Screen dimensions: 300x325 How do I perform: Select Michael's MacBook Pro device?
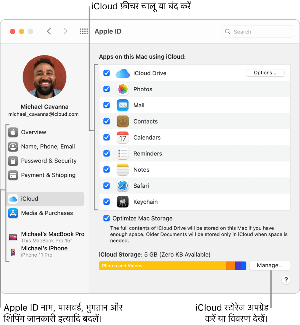(x=46, y=237)
